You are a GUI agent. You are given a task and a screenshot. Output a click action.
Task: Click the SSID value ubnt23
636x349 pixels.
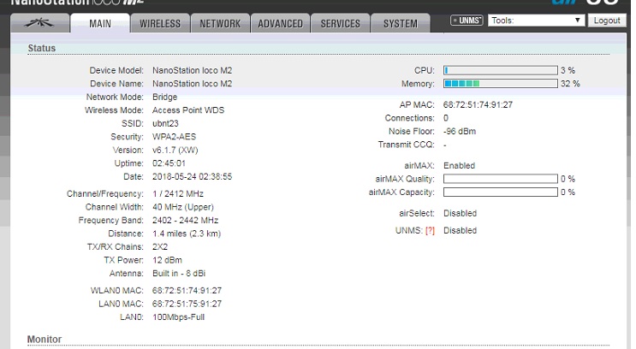pos(165,124)
